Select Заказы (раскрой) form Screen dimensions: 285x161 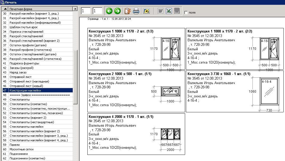coord(37,68)
